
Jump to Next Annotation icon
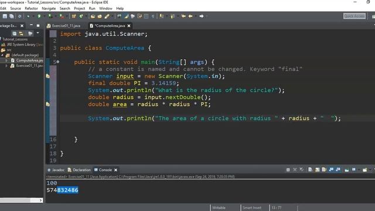click(x=162, y=16)
